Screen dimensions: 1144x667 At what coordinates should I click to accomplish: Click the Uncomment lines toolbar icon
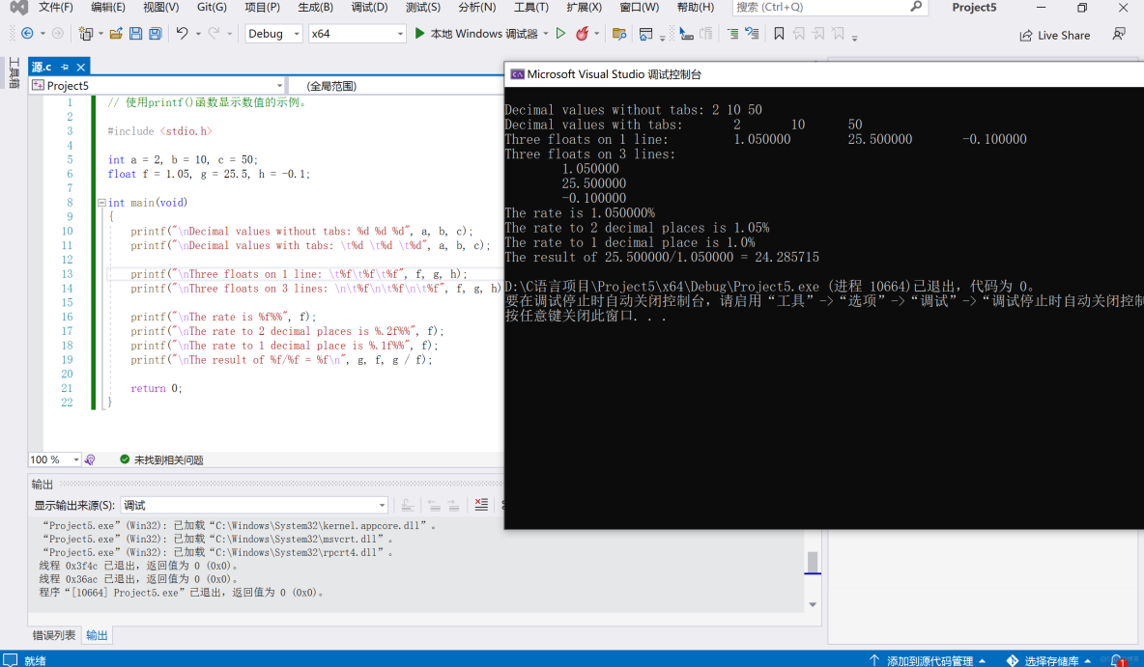point(752,34)
